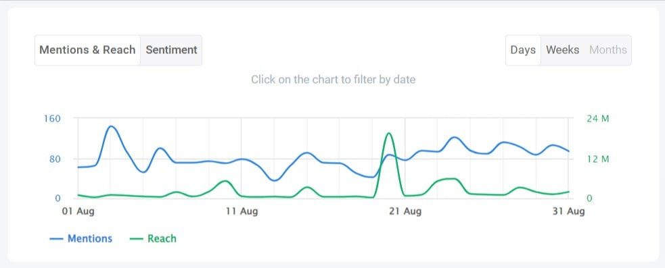Click the 160 mentions axis value
The image size is (665, 268).
(53, 119)
